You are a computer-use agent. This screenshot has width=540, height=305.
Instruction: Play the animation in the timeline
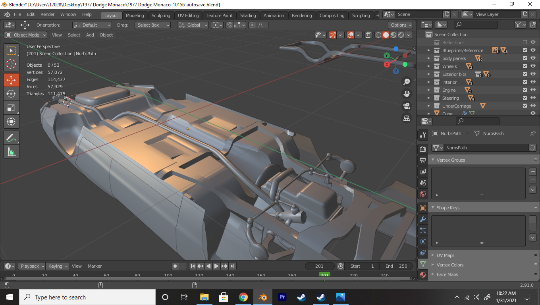pyautogui.click(x=216, y=266)
